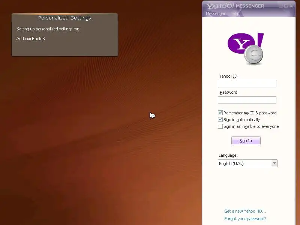Open the Messenger menu

pyautogui.click(x=215, y=13)
